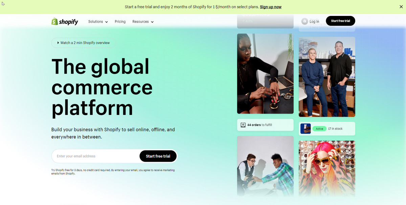Dismiss the promotional banner

pyautogui.click(x=401, y=6)
